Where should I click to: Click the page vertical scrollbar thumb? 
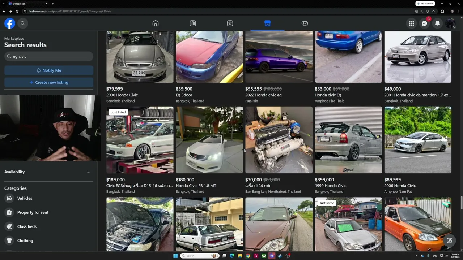pos(461,202)
